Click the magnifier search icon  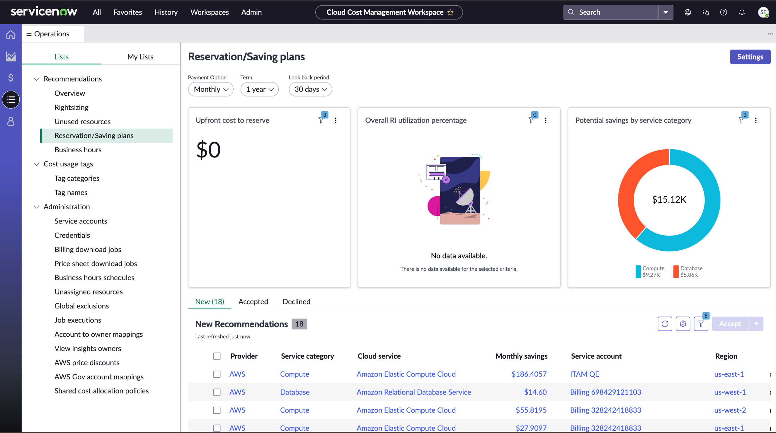571,12
